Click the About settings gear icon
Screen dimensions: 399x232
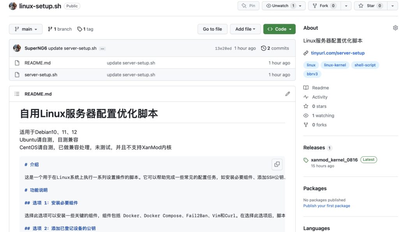(395, 28)
